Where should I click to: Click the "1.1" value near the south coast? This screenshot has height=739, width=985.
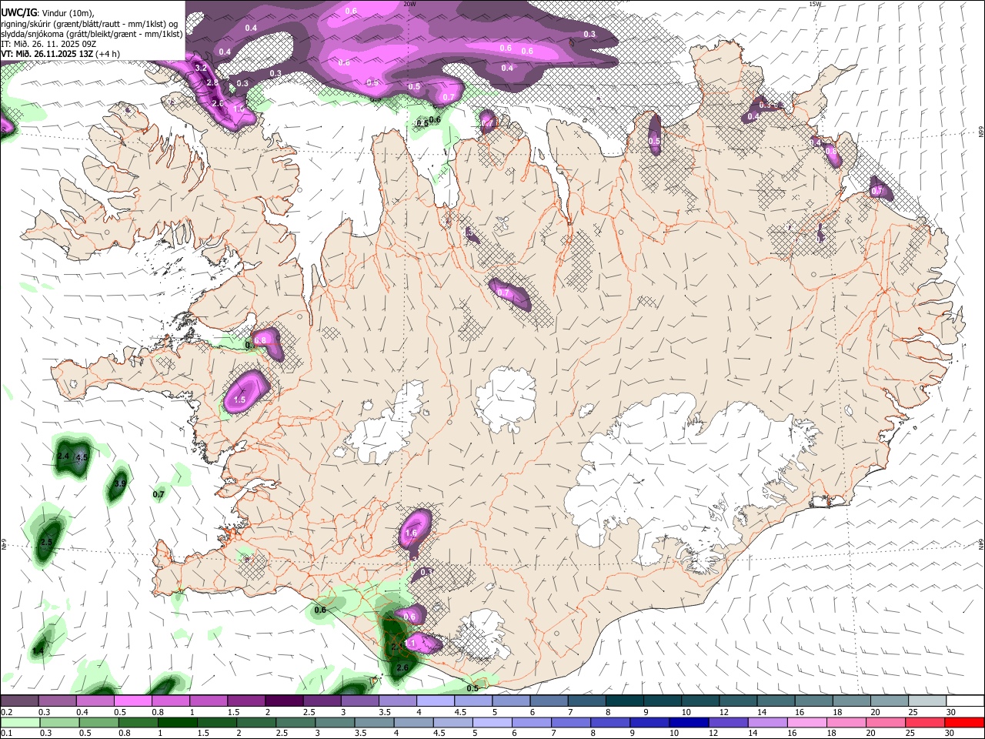tap(410, 643)
